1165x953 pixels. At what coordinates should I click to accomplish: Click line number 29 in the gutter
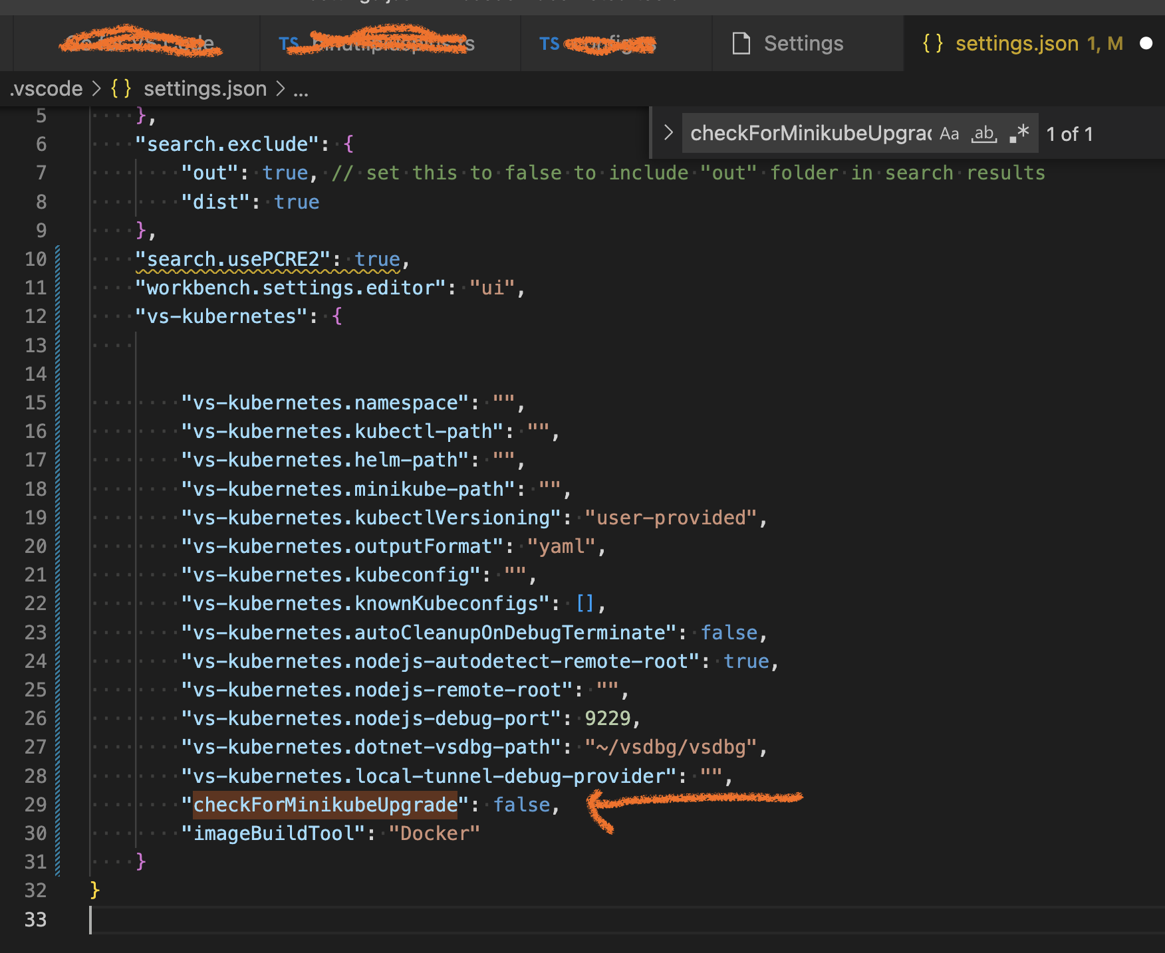point(37,805)
